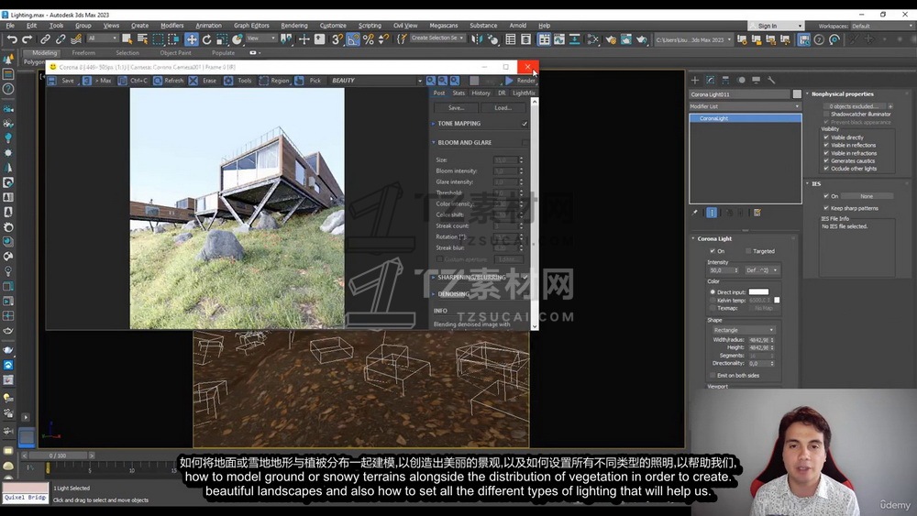Enable the Bloom and Glare checkbox
The image size is (917, 516).
point(525,143)
